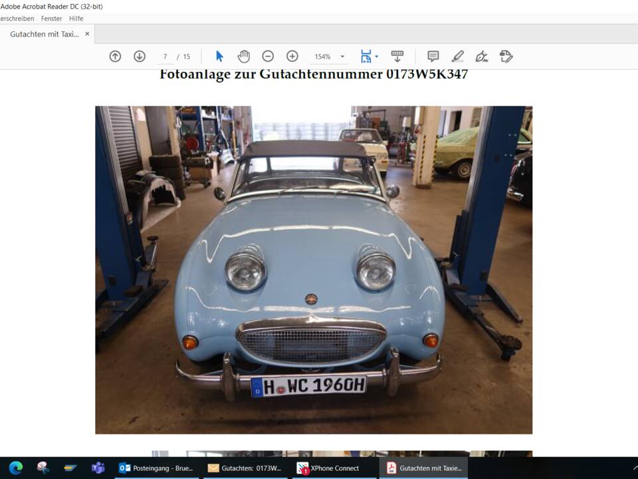
Task: Open the Fenster menu
Action: pos(51,18)
